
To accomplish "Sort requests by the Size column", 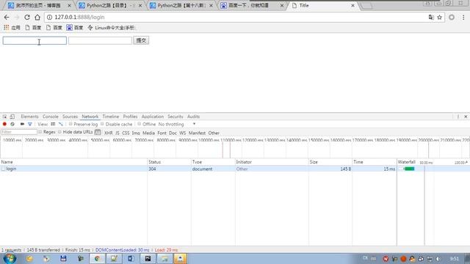I will [330, 162].
